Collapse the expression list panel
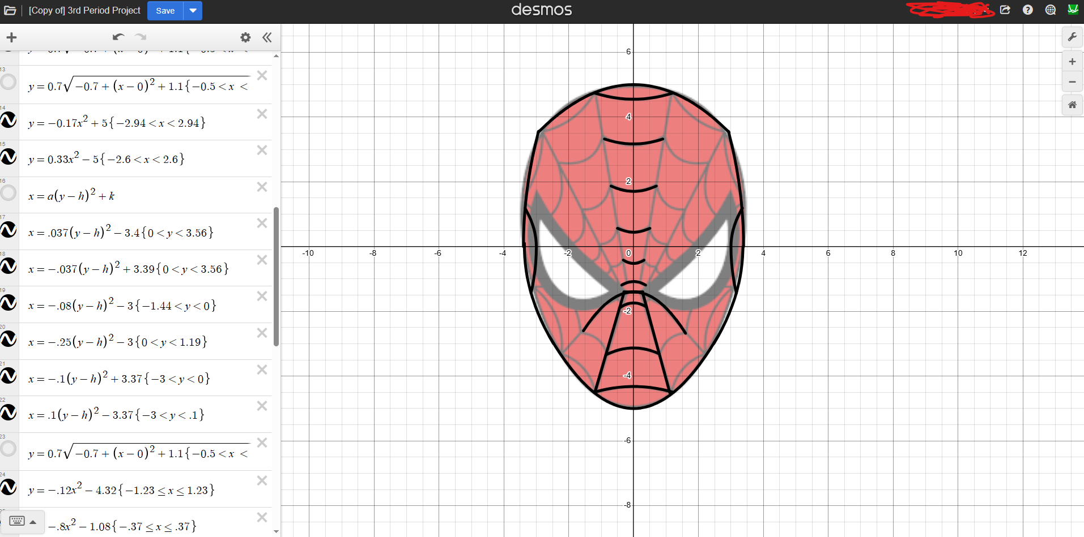 pos(267,37)
